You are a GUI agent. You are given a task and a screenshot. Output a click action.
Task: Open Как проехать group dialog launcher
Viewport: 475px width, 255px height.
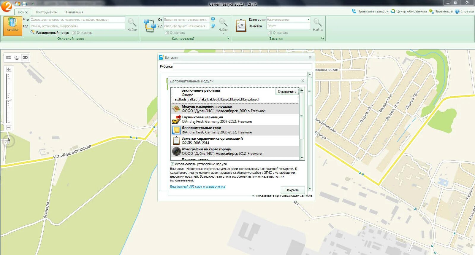coord(228,39)
